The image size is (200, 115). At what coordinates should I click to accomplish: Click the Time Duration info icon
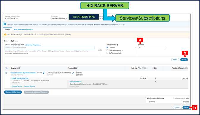[118, 45]
